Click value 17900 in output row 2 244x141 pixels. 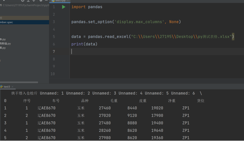click(157, 116)
